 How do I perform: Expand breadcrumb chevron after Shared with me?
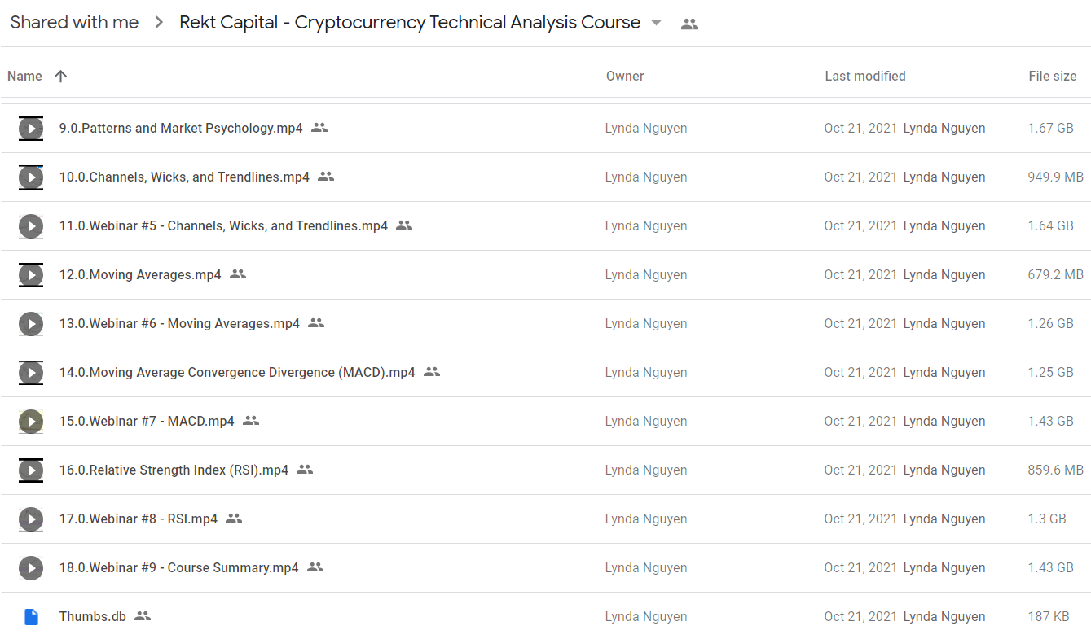(158, 24)
